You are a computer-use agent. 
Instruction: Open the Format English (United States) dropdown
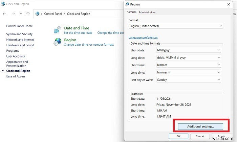tap(176, 26)
